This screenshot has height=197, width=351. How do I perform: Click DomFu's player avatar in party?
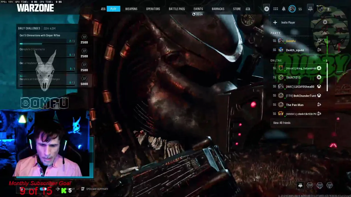[281, 41]
